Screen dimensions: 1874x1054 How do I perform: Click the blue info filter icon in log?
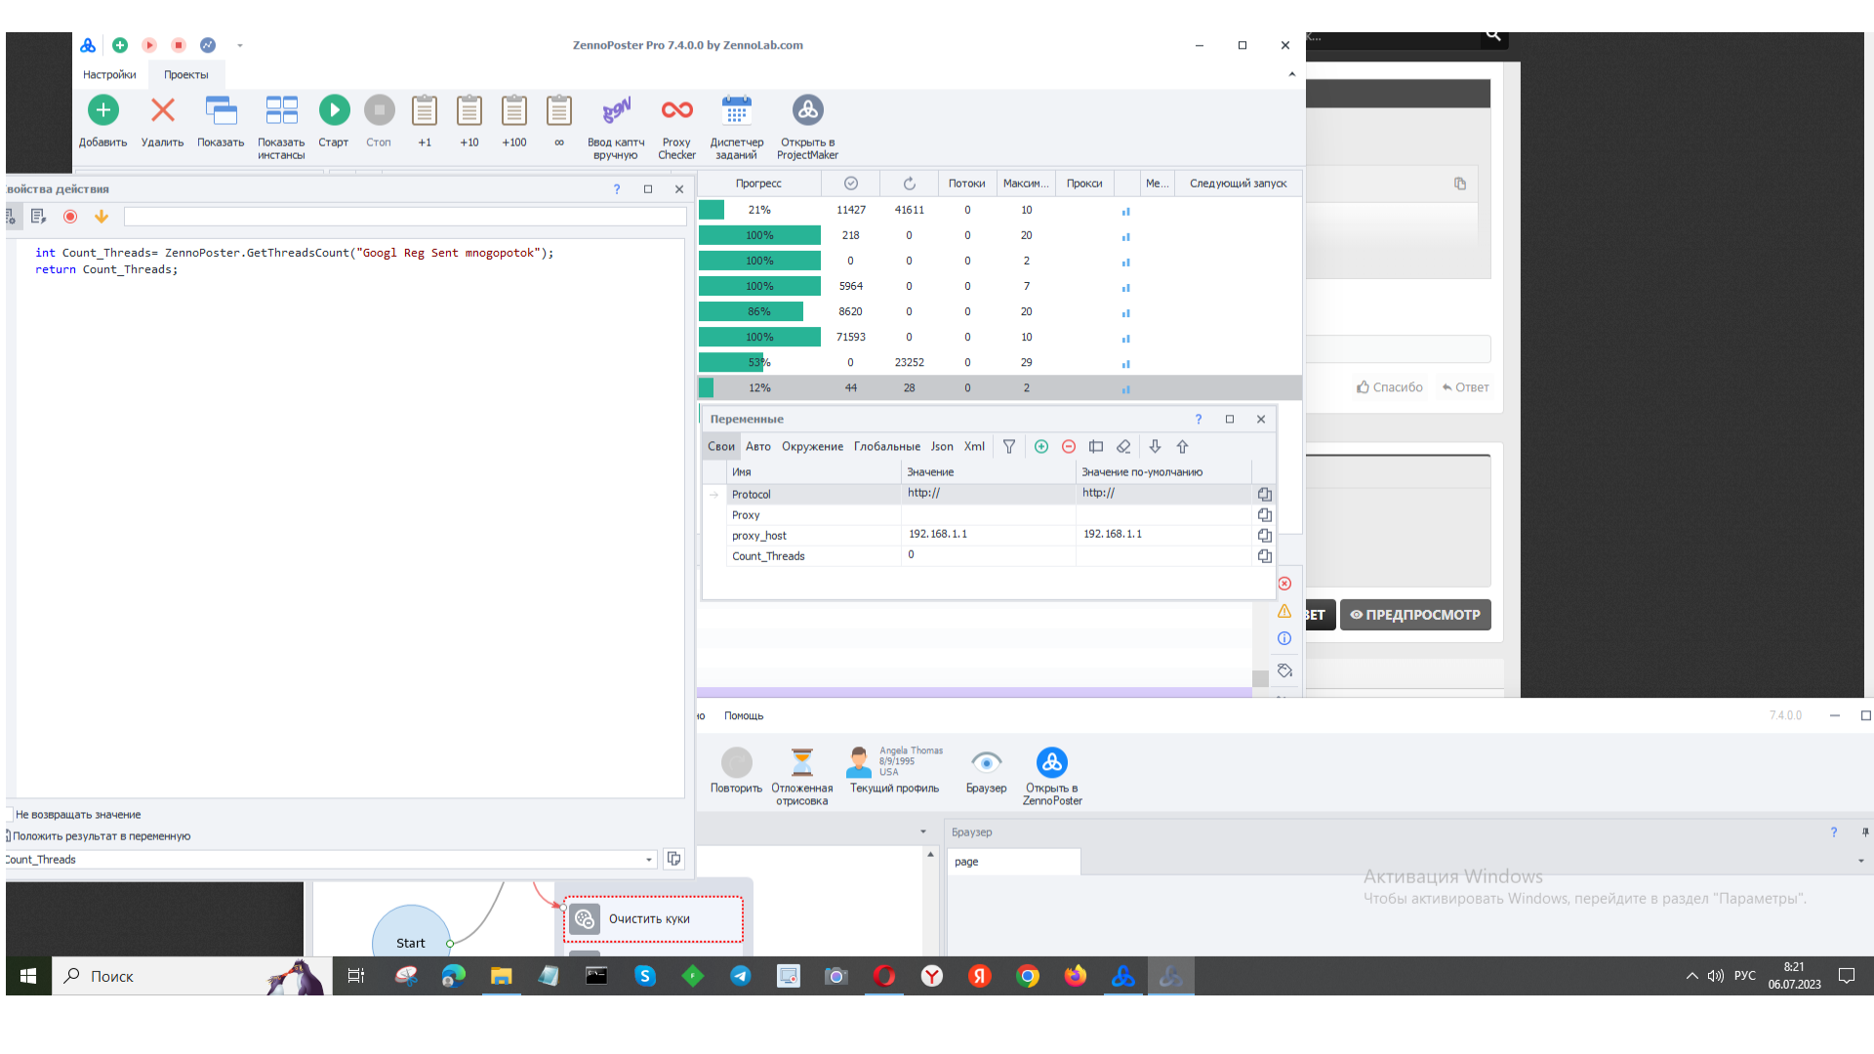1284,638
